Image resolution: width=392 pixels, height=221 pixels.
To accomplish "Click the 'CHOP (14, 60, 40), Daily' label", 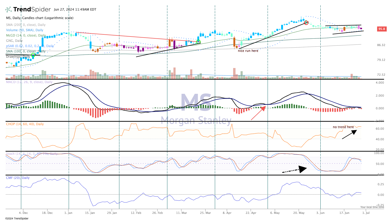I will pyautogui.click(x=25, y=124).
